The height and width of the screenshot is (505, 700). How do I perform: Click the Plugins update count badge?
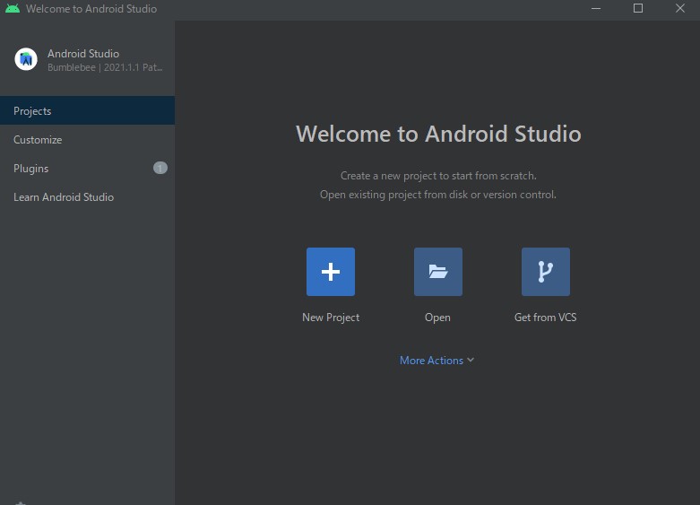coord(160,168)
